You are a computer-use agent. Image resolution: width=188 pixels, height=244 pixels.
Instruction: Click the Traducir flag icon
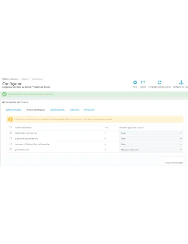click(x=143, y=82)
